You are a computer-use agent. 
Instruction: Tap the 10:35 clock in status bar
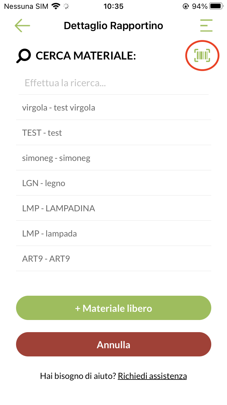tap(113, 6)
